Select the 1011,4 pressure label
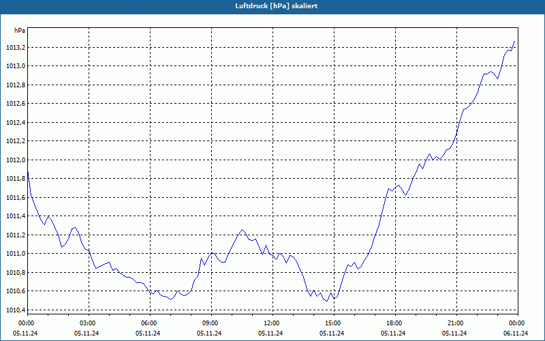Image resolution: width=545 pixels, height=341 pixels. pyautogui.click(x=15, y=216)
